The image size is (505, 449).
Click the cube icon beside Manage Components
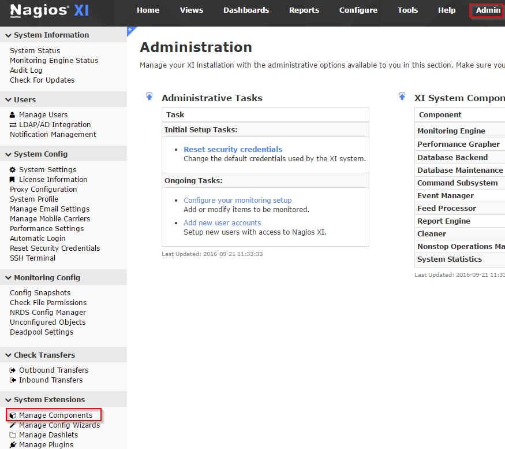click(x=13, y=415)
